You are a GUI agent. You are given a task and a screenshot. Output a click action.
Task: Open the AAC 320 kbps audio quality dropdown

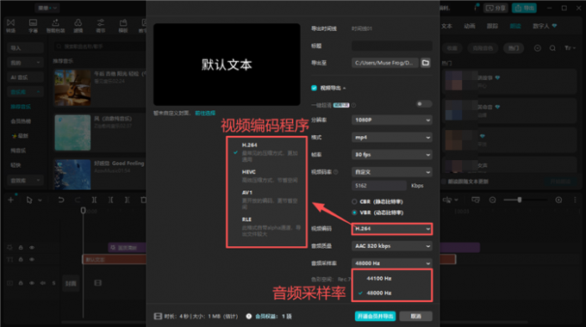(x=391, y=246)
